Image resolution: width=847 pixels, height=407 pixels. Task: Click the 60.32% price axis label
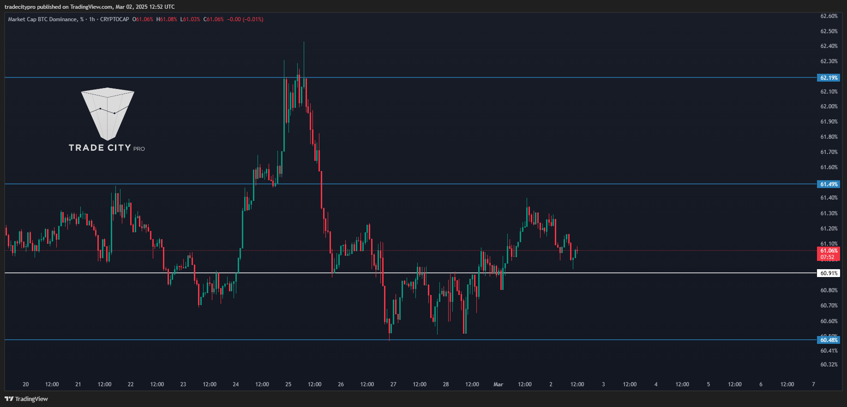(x=829, y=365)
